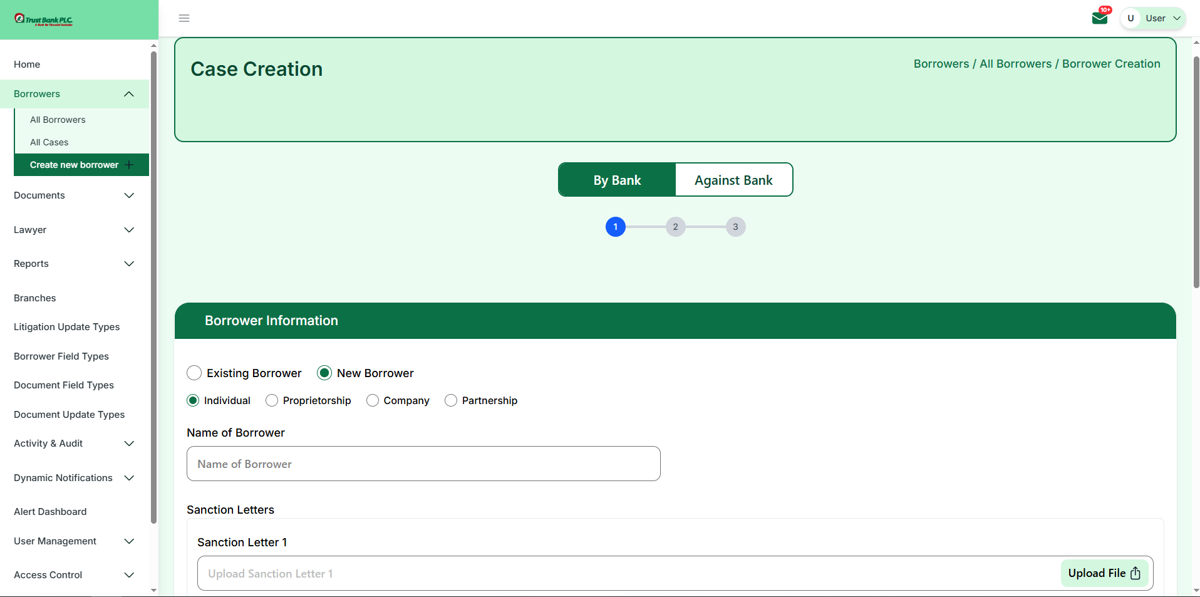Click the Name of Borrower input field
1200x597 pixels.
(423, 464)
